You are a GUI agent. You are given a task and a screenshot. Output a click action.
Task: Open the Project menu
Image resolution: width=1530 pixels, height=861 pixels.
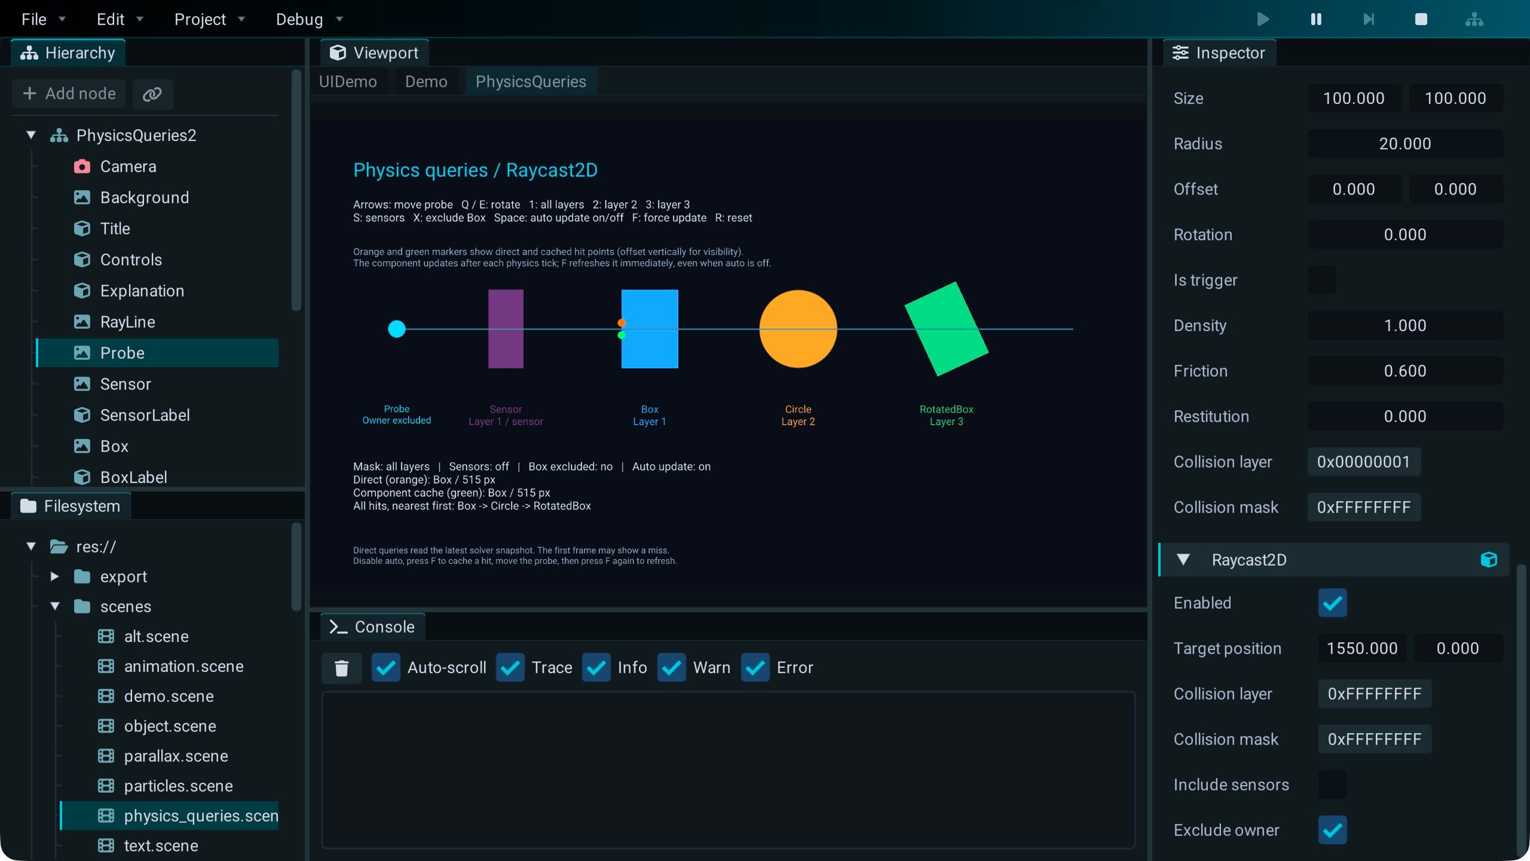point(209,19)
